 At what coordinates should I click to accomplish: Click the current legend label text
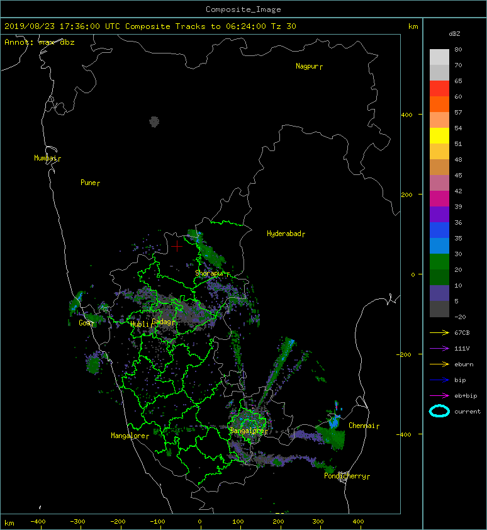pyautogui.click(x=467, y=412)
